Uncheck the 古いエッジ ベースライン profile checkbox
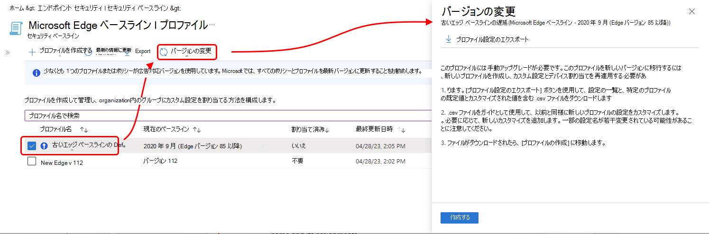The width and height of the screenshot is (709, 234). (x=32, y=146)
